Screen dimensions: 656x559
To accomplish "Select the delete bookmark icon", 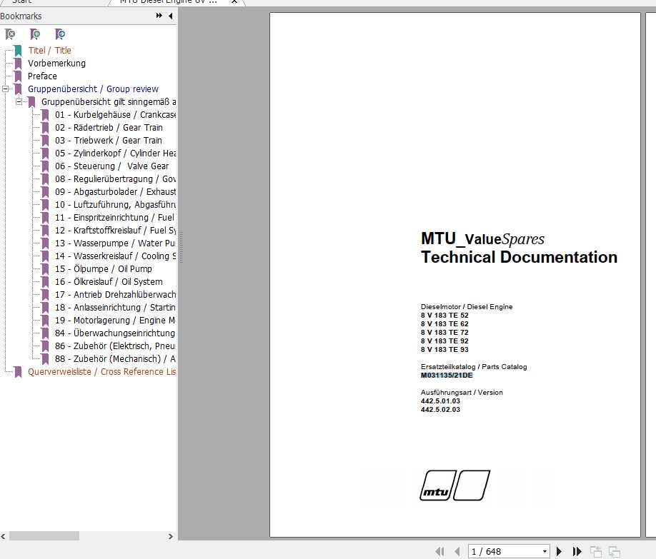I will click(x=10, y=34).
